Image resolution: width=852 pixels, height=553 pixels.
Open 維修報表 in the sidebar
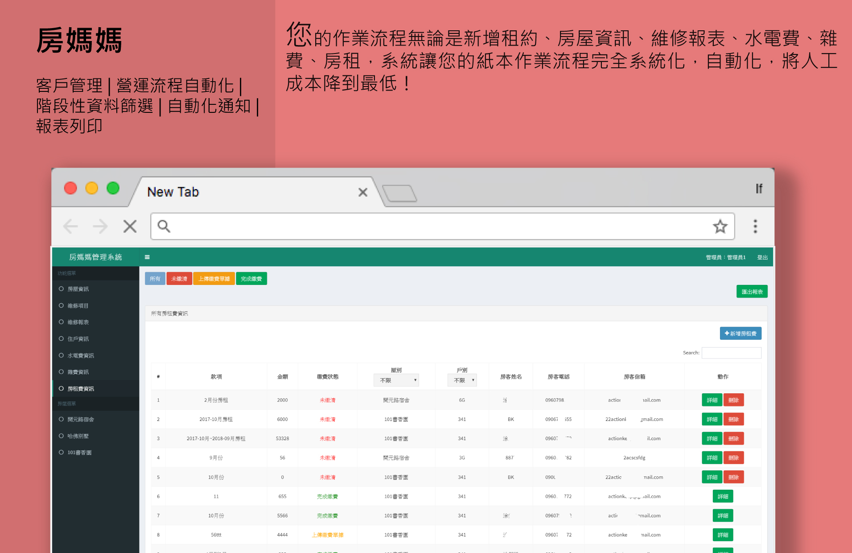point(78,322)
